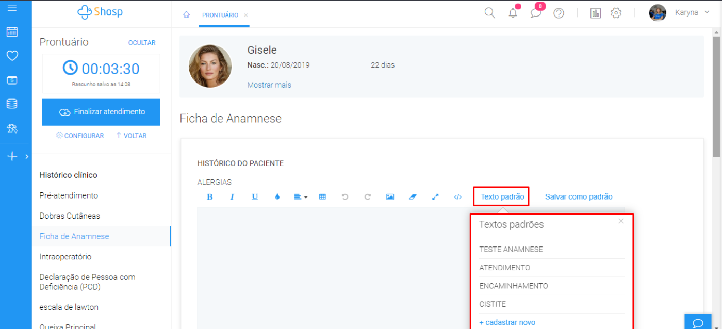The image size is (722, 329).
Task: Expand the text alignment dropdown
Action: tap(300, 197)
